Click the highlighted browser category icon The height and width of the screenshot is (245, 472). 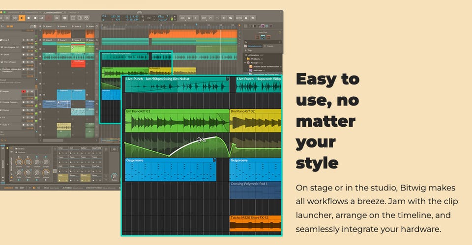(263, 26)
